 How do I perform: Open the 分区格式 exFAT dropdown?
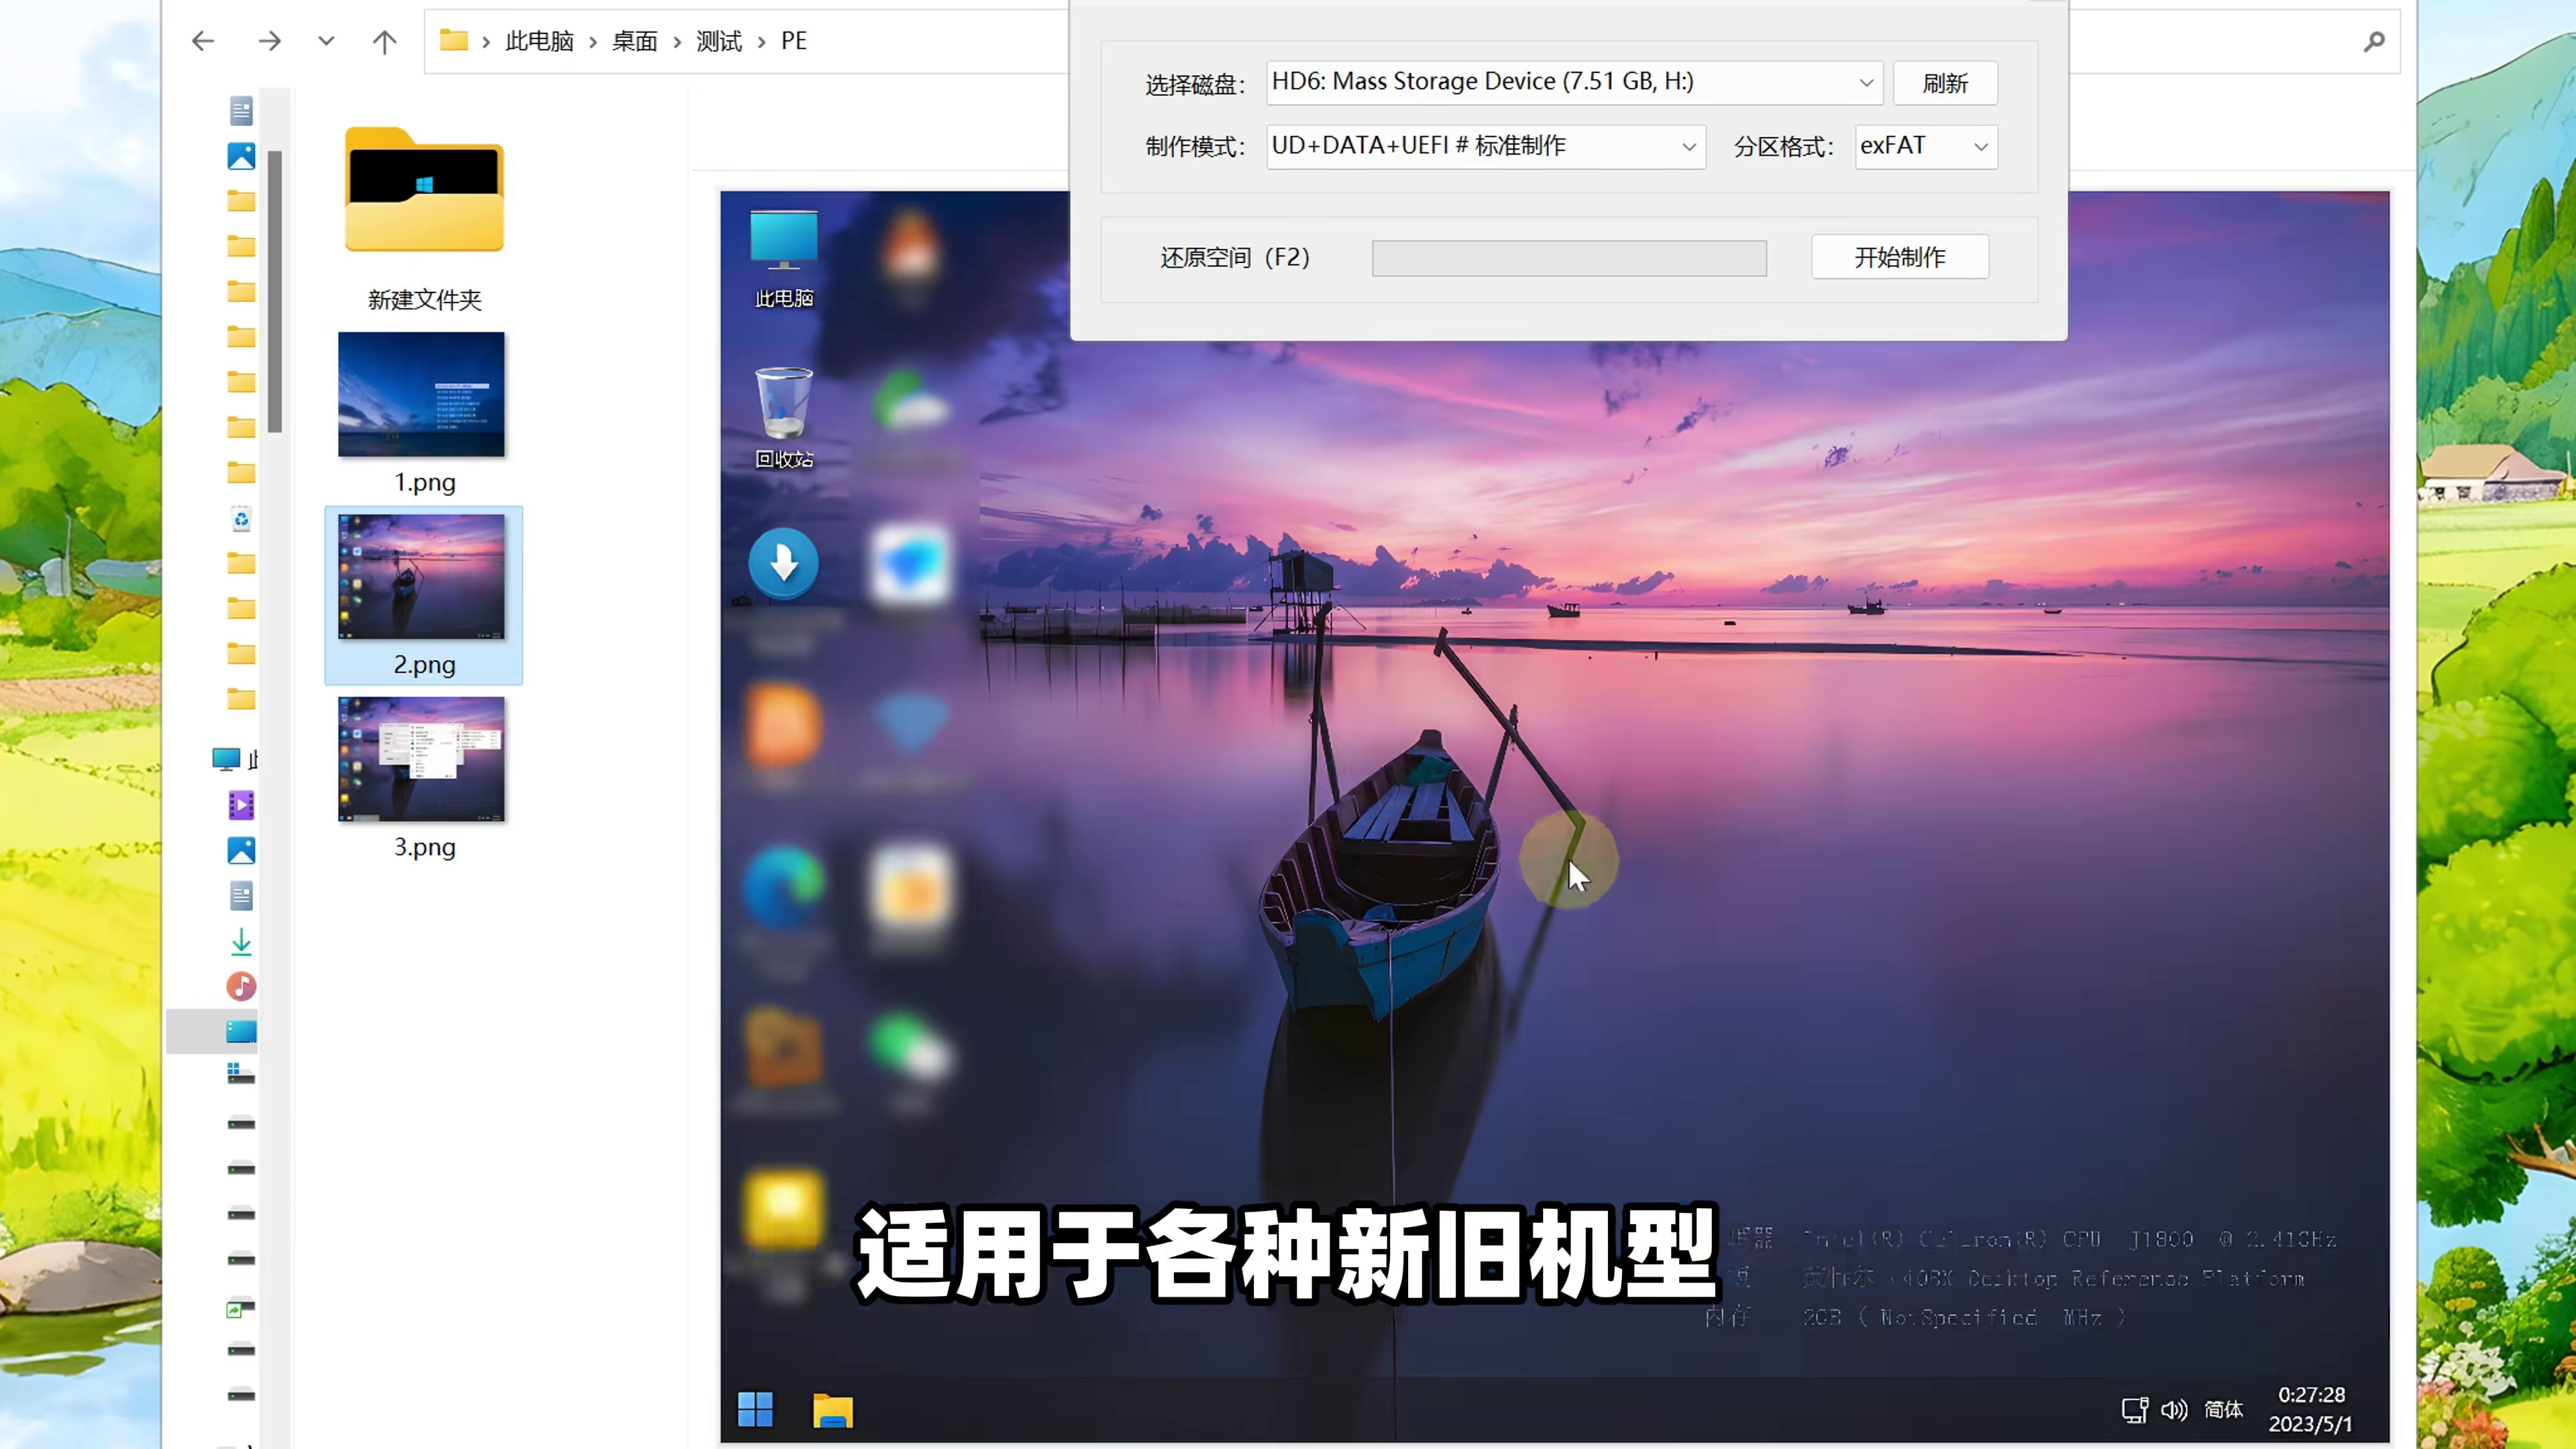(1980, 147)
